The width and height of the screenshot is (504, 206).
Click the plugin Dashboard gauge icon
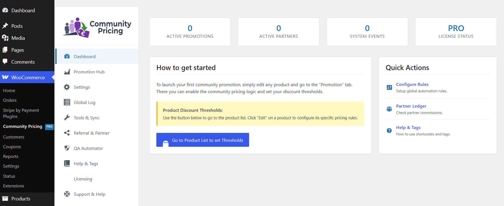coord(67,56)
